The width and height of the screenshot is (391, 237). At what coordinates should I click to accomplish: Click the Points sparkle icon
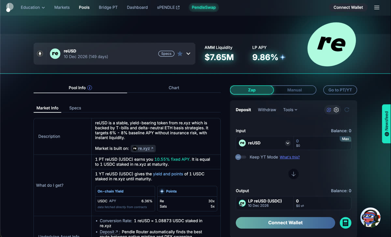point(162,191)
